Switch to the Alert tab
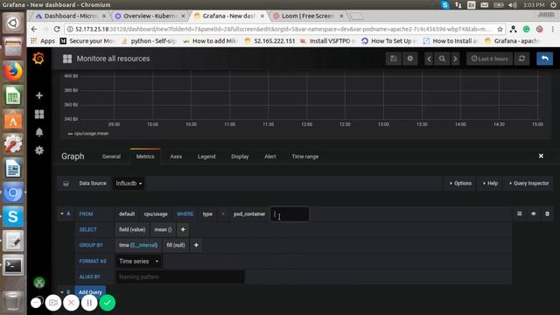 270,157
